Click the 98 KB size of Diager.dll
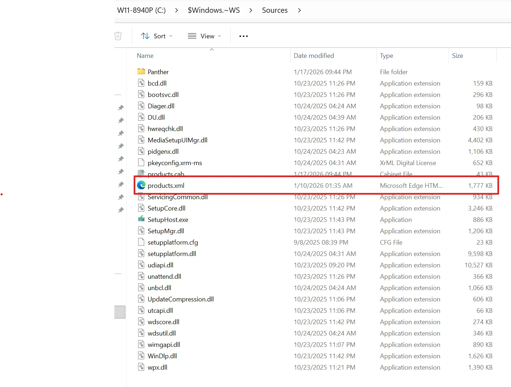Image resolution: width=511 pixels, height=387 pixels. pyautogui.click(x=484, y=106)
